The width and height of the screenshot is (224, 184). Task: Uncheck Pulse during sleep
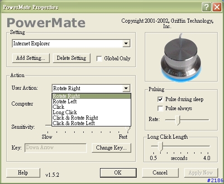click(160, 99)
